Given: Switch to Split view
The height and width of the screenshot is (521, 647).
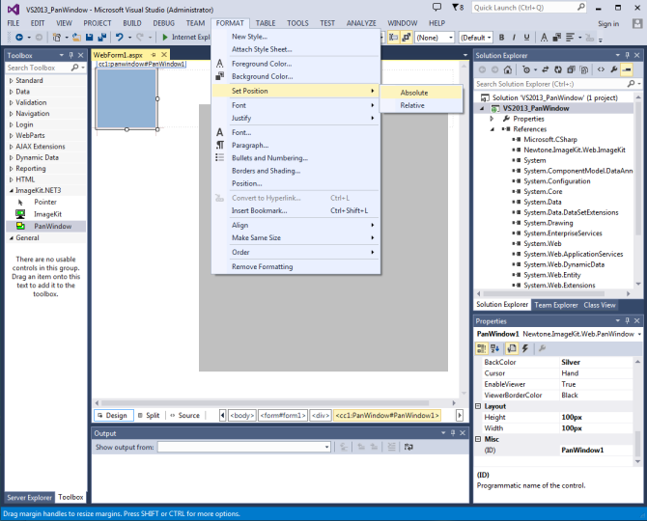Looking at the screenshot, I should click(x=149, y=416).
